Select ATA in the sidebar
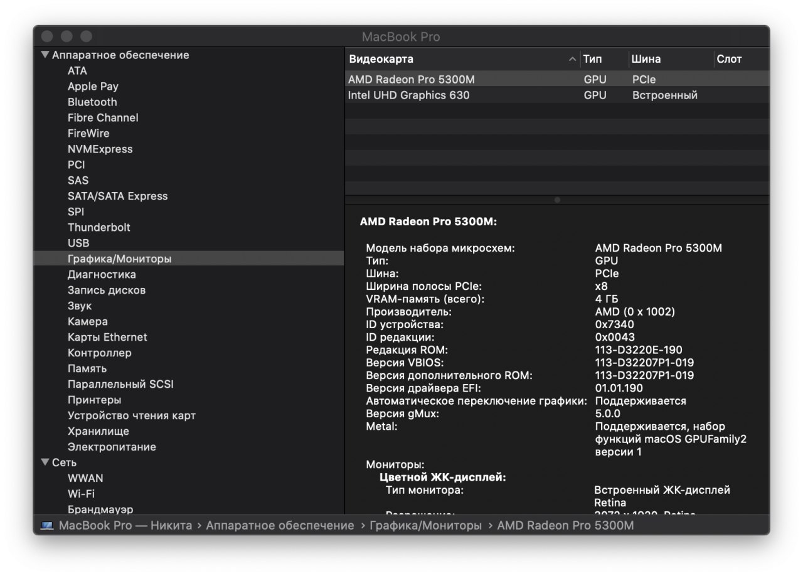Image resolution: width=803 pixels, height=576 pixels. point(77,70)
